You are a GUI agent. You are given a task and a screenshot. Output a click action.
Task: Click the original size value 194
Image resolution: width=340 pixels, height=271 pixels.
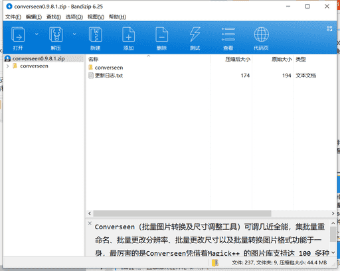pyautogui.click(x=287, y=76)
